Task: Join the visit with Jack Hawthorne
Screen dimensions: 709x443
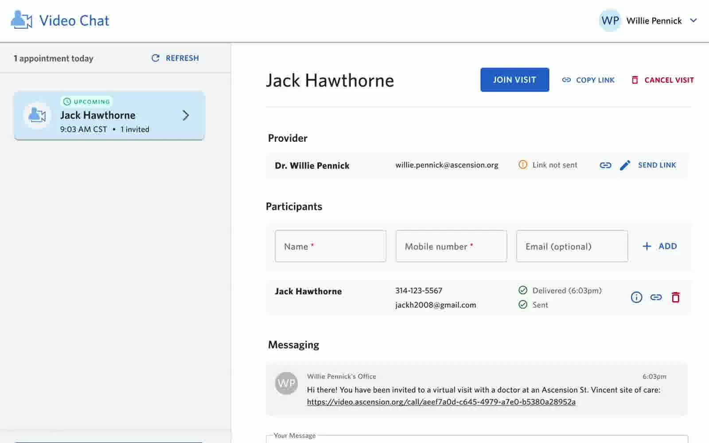Action: (x=514, y=80)
